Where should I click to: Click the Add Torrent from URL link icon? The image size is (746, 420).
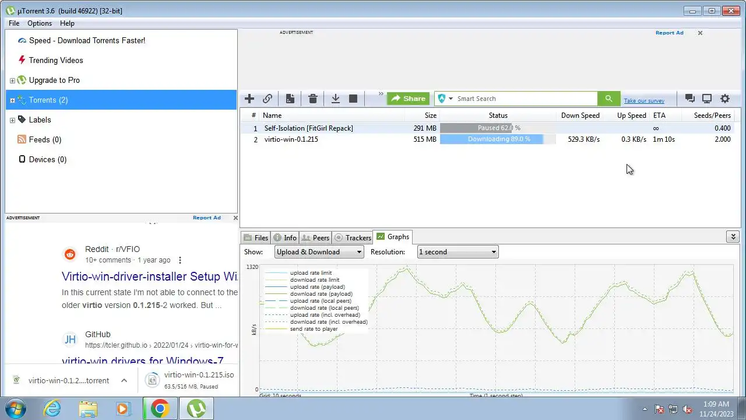point(268,99)
